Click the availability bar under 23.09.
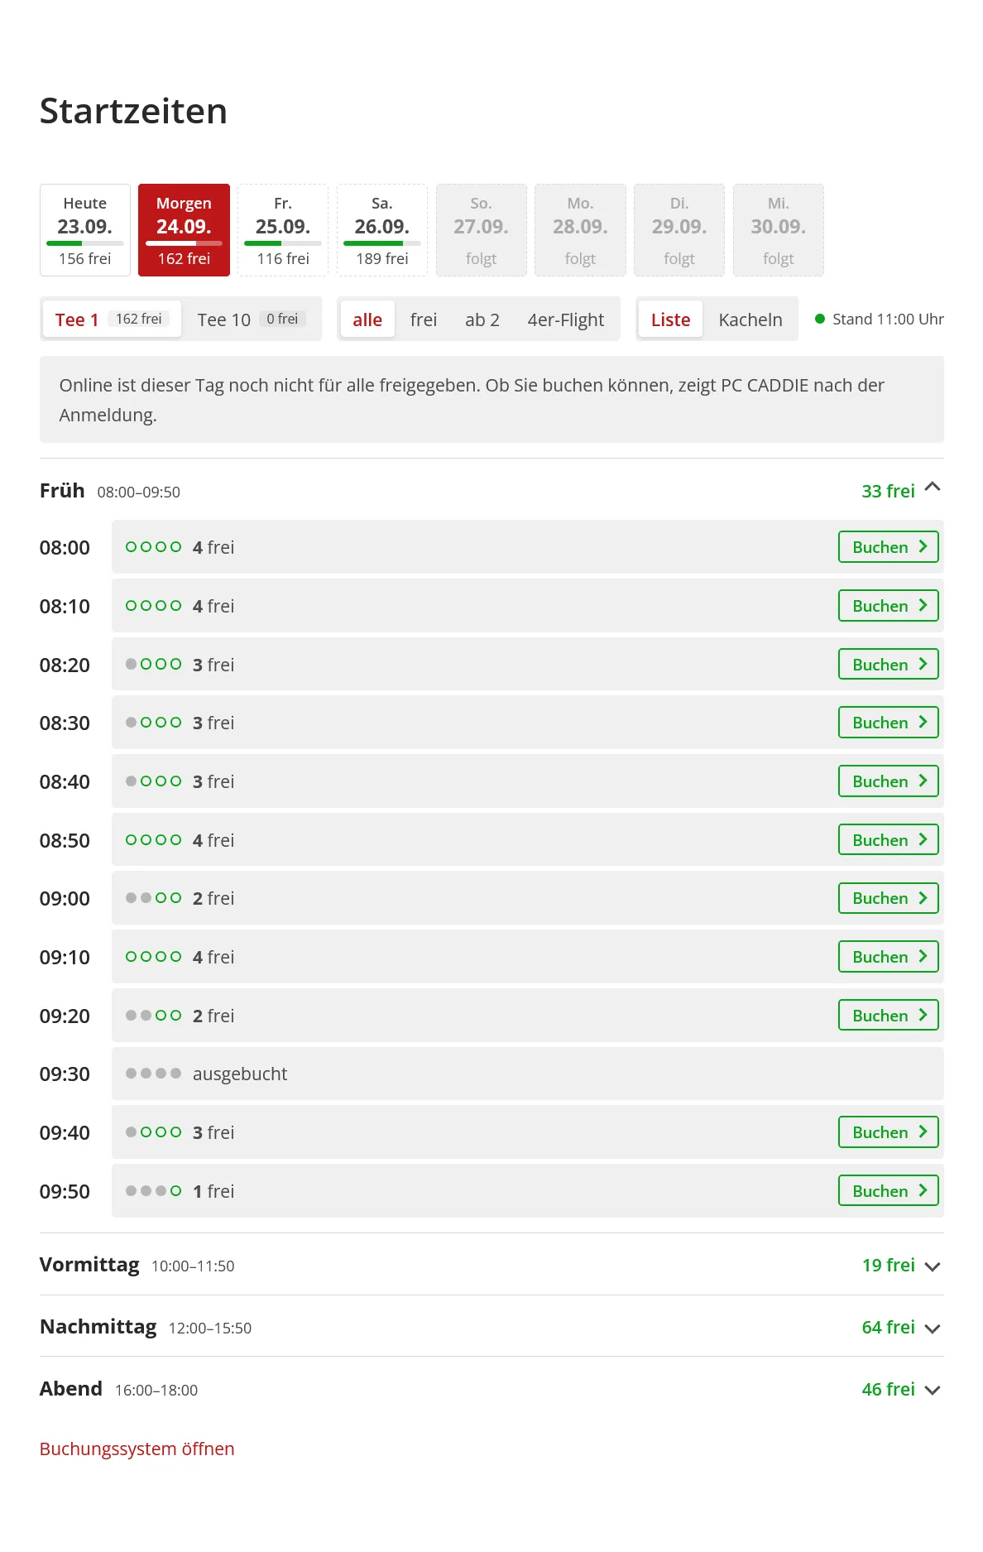This screenshot has width=983, height=1552. click(x=85, y=243)
